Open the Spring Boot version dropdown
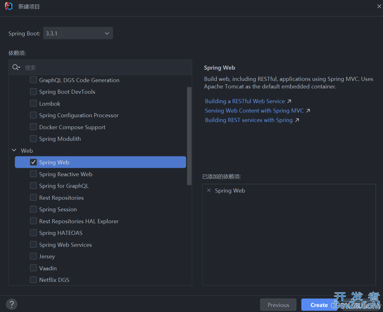The image size is (383, 312). tap(78, 33)
